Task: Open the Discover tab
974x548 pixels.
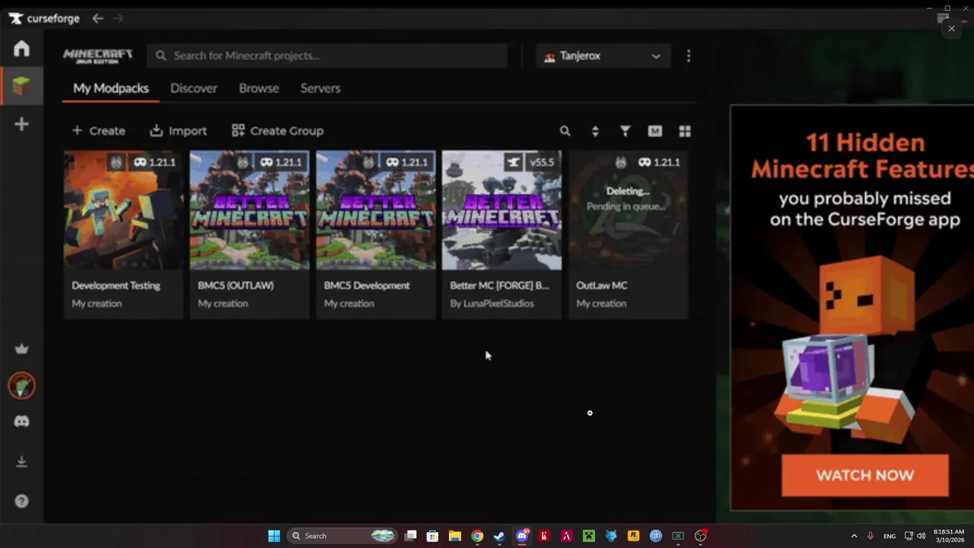Action: pos(194,88)
